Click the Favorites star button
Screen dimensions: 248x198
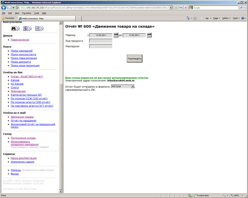pyautogui.click(x=8, y=18)
